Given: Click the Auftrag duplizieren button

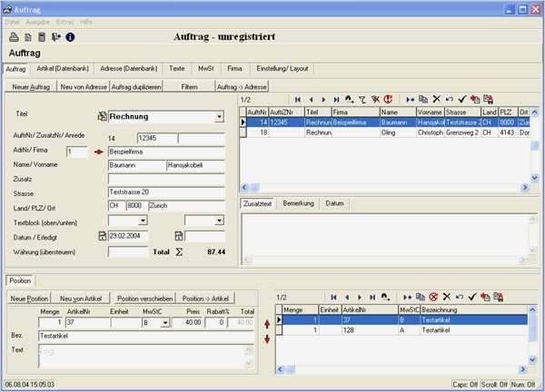Looking at the screenshot, I should point(135,86).
